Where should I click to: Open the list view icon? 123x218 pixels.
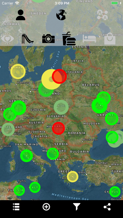[16, 207]
